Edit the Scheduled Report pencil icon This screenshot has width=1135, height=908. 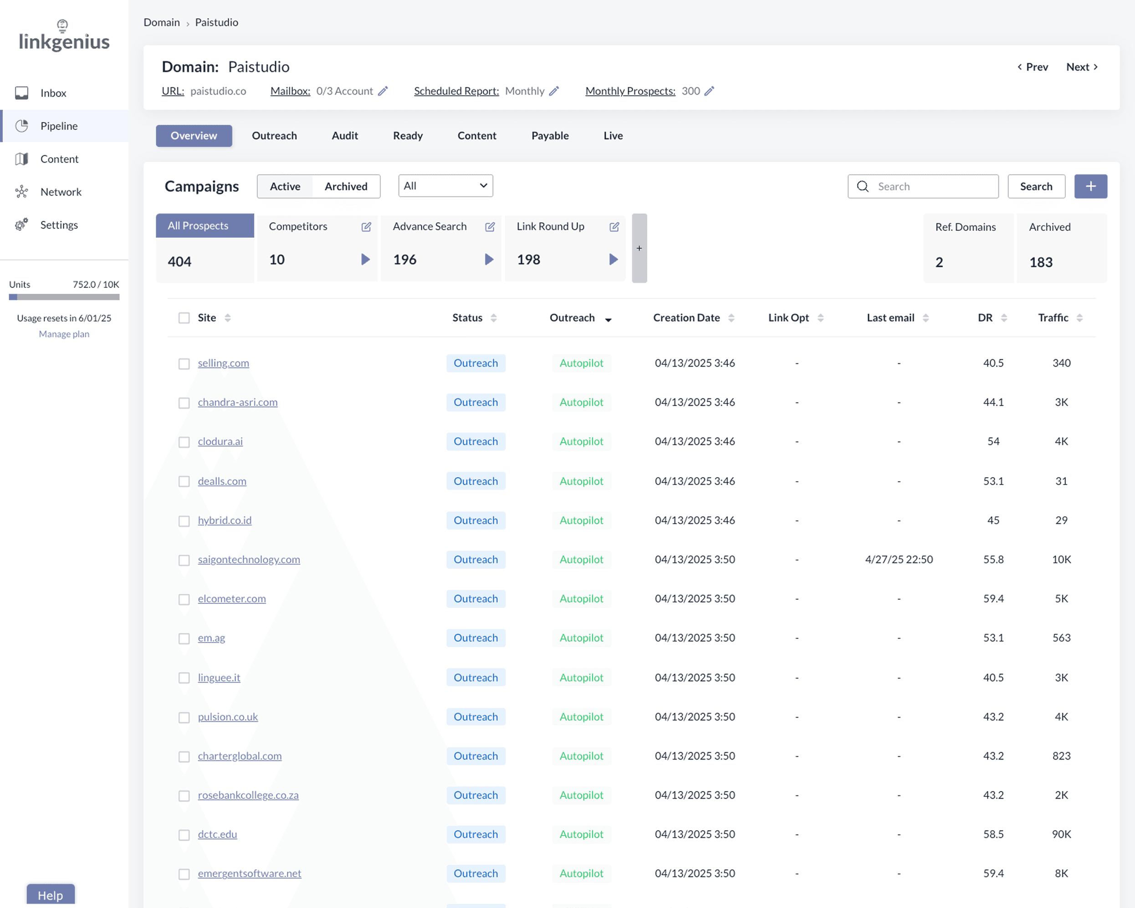point(554,91)
